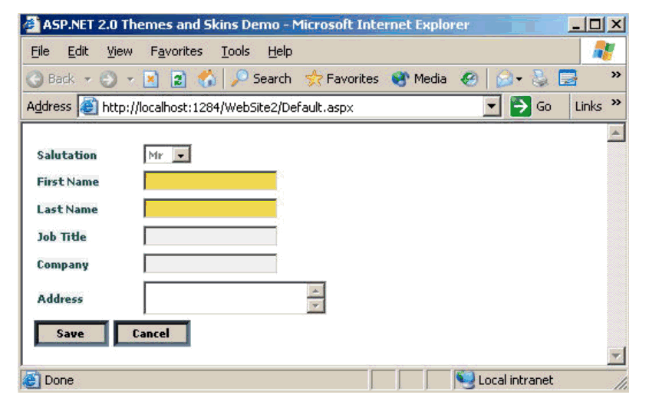Image resolution: width=649 pixels, height=408 pixels.
Task: Open the Favorites menu in menu bar
Action: tap(176, 51)
